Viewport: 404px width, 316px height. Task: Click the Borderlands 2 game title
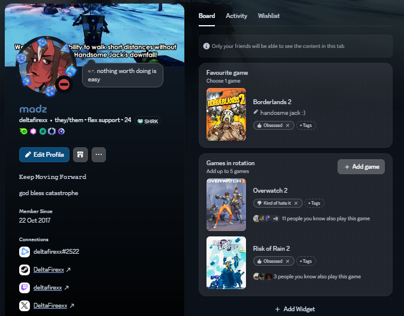(x=272, y=102)
